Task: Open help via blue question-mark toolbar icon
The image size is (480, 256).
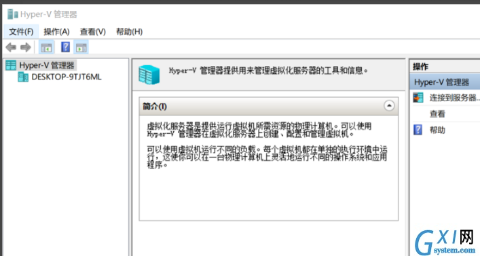Action: 65,47
